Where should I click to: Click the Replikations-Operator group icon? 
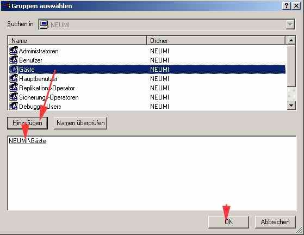tap(14, 88)
